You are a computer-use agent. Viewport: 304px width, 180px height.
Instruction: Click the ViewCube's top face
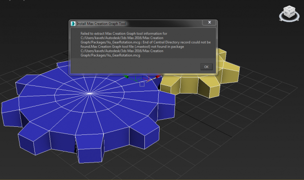point(289,8)
